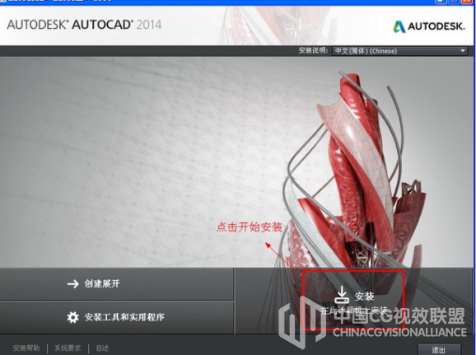Click the Autodesk logo in the header

point(429,26)
